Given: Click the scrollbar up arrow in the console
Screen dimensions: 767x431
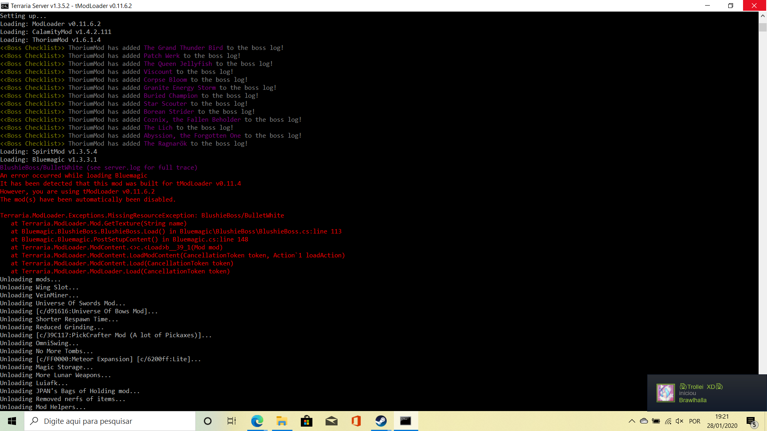Looking at the screenshot, I should pyautogui.click(x=763, y=16).
